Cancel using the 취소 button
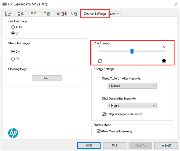This screenshot has width=180, height=151. [115, 146]
